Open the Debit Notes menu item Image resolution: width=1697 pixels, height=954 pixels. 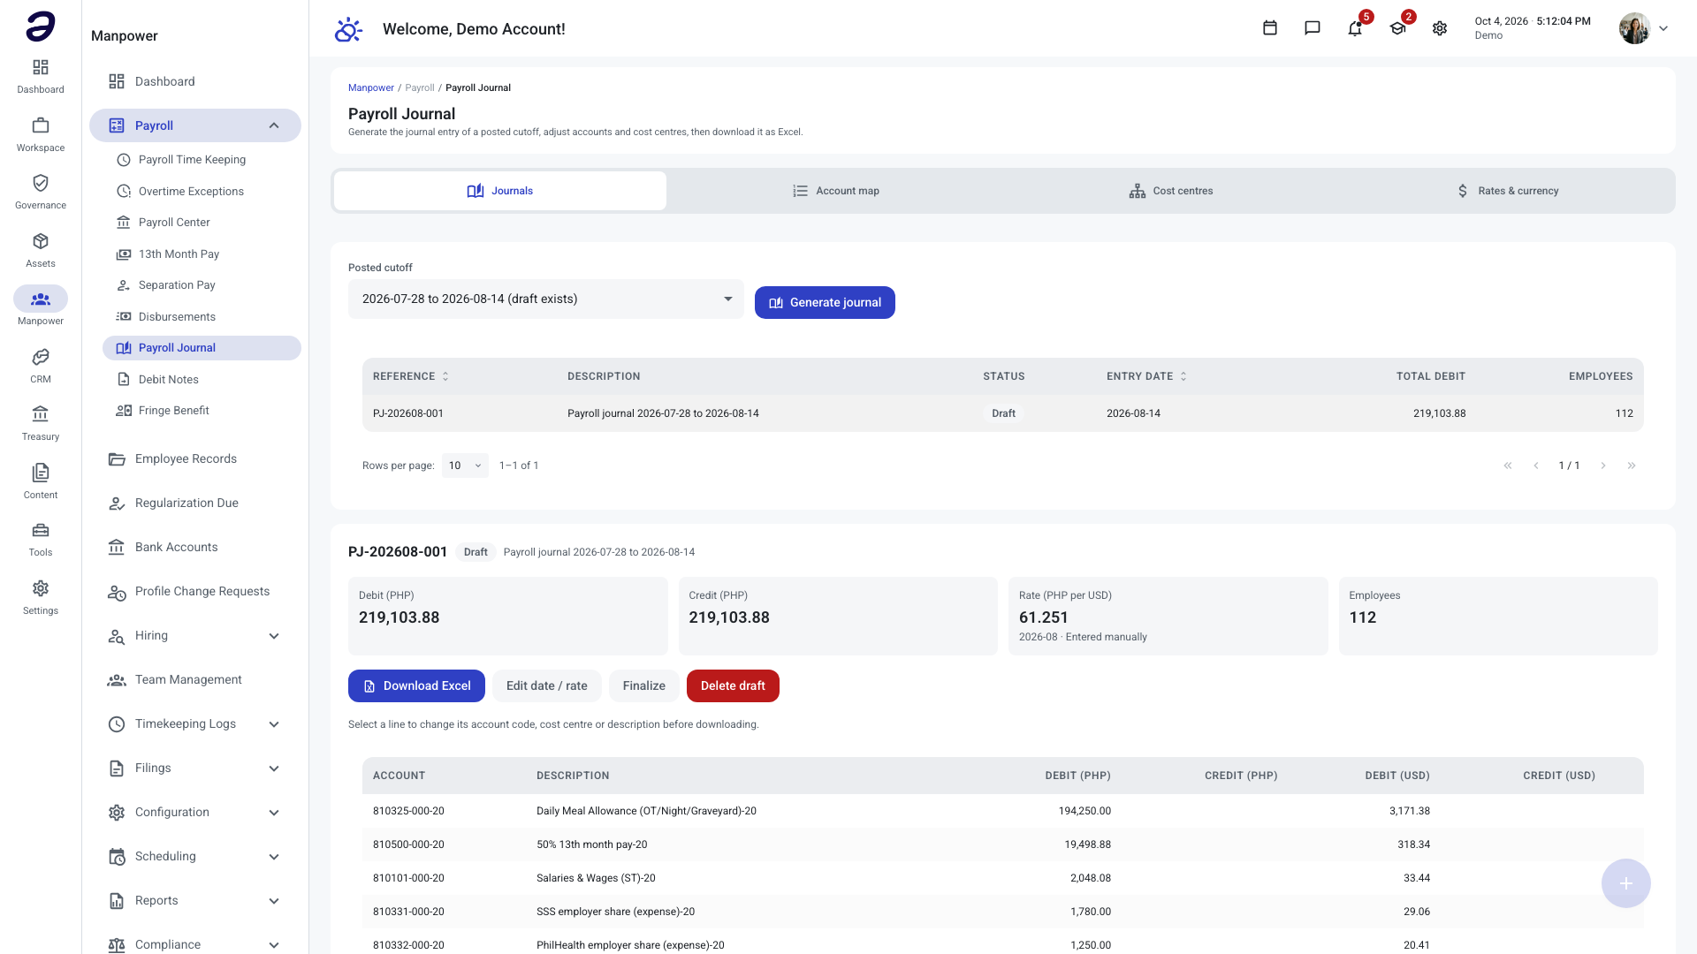click(202, 380)
